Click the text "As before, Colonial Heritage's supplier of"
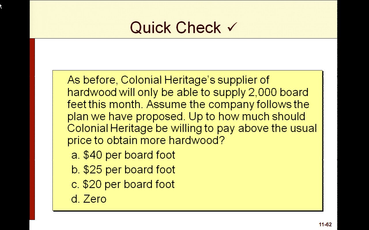 click(168, 80)
